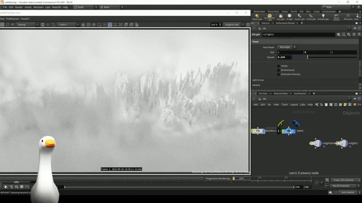This screenshot has width=362, height=203.
Task: Open the Redshift menu in the menu bar
Action: (57, 7)
